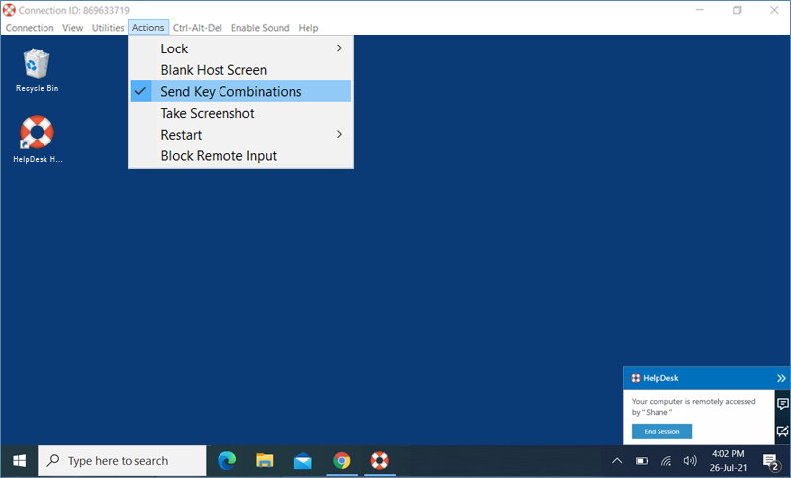Enable Block Remote Input

[x=219, y=156]
